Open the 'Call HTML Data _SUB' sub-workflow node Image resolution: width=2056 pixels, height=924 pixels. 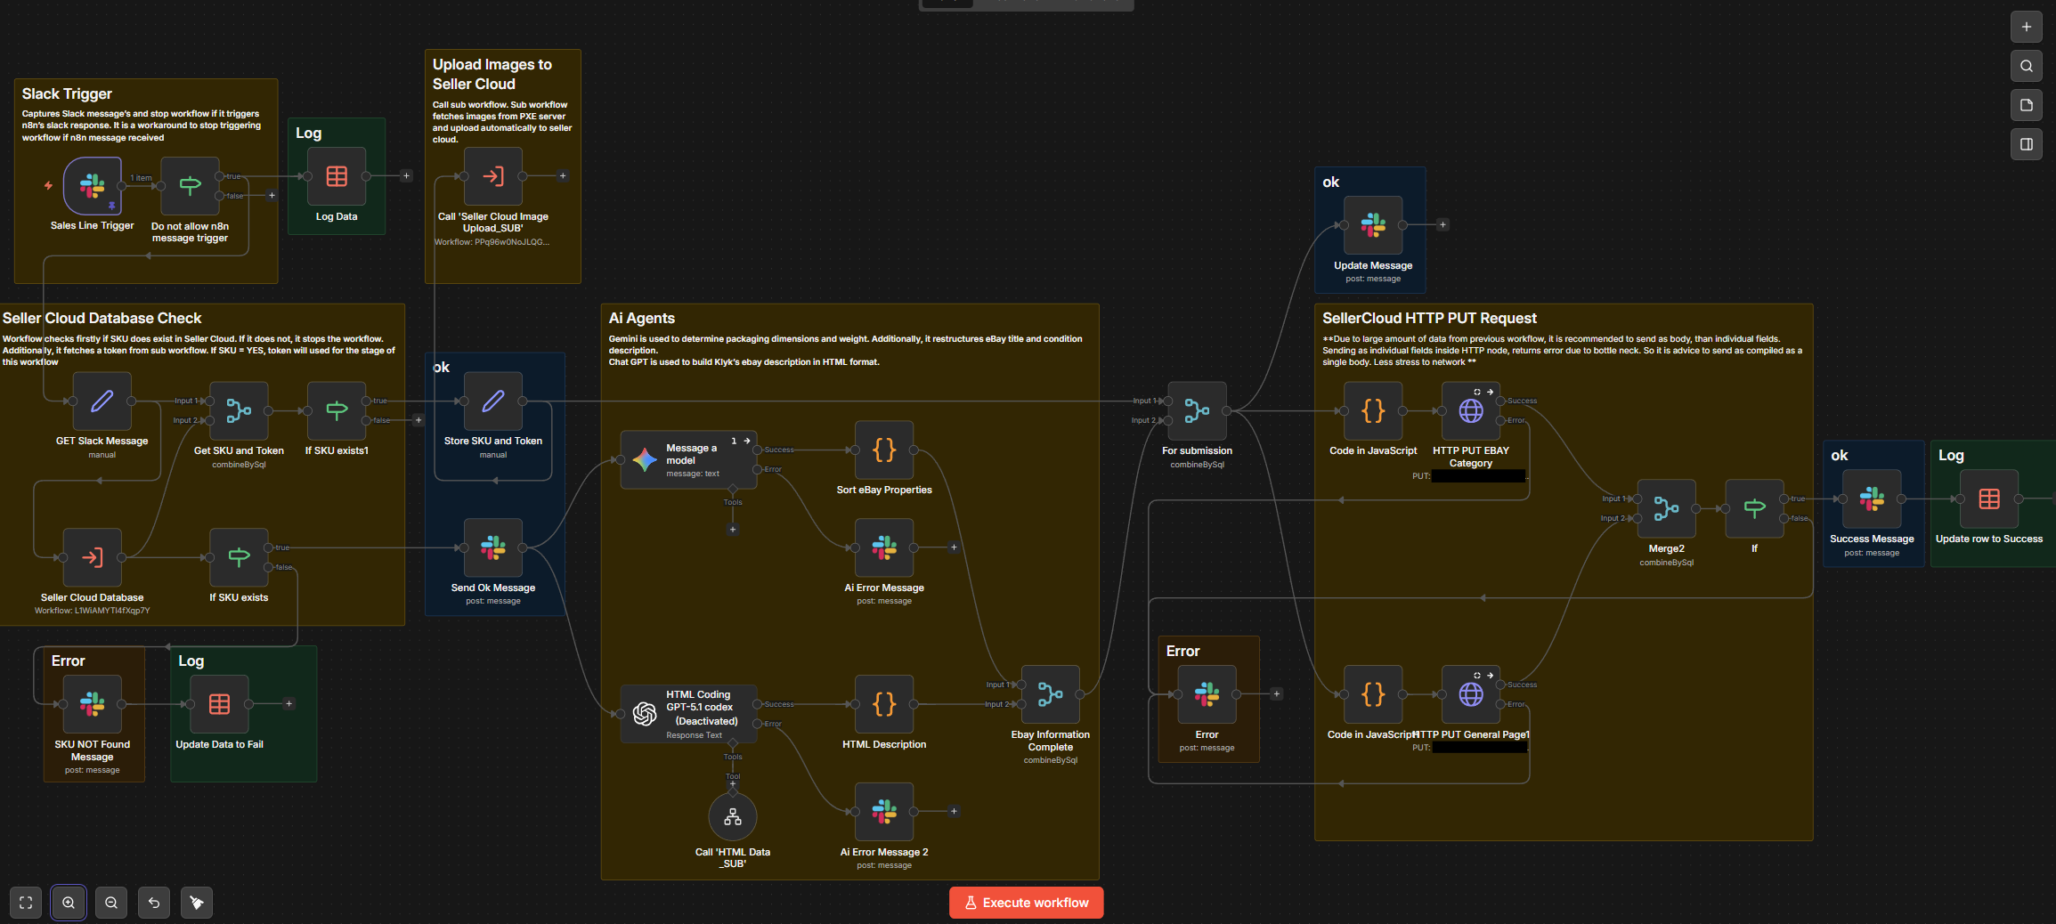pyautogui.click(x=732, y=816)
